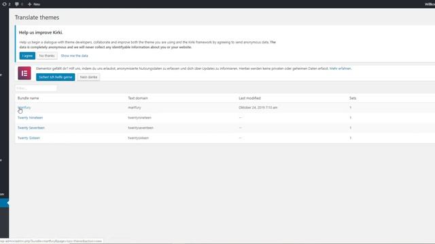Click the Bundle name column header
Viewport: 435px width, 244px height.
point(29,98)
